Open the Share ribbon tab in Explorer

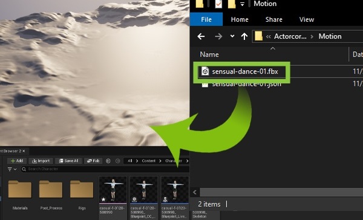point(274,19)
